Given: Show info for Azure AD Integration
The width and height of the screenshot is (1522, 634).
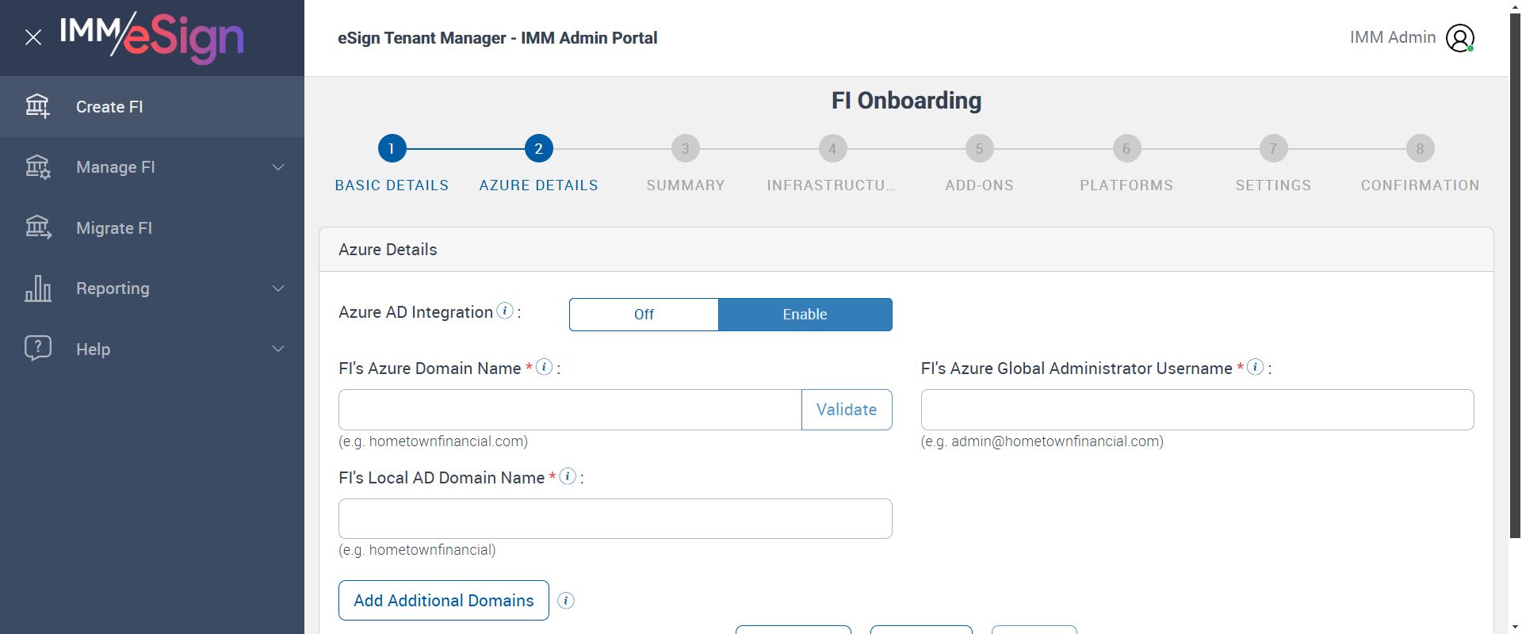Looking at the screenshot, I should coord(505,311).
